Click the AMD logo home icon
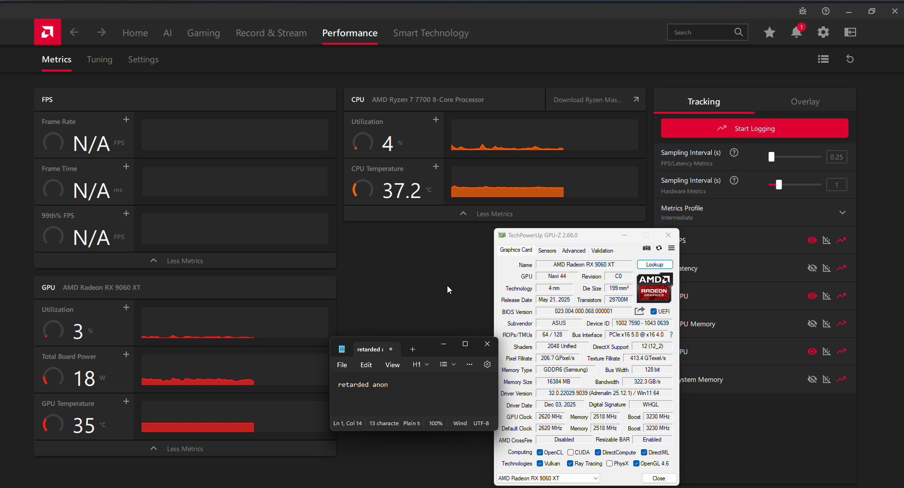 click(48, 32)
